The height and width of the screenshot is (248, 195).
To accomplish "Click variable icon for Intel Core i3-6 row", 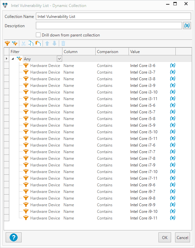I will pyautogui.click(x=172, y=65).
